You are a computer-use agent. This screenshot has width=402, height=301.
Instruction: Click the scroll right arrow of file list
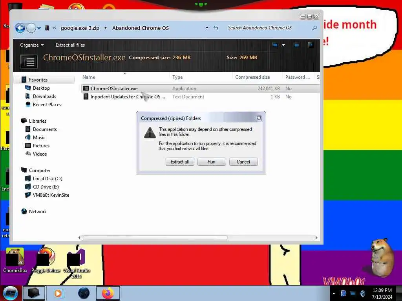[x=317, y=238]
